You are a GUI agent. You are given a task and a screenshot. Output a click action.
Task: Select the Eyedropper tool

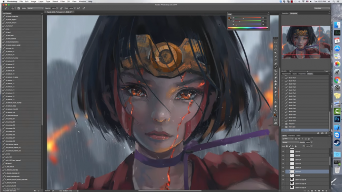point(276,60)
